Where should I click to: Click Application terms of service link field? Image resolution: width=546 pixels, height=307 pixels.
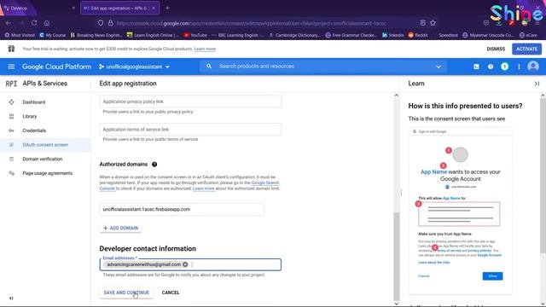click(190, 130)
